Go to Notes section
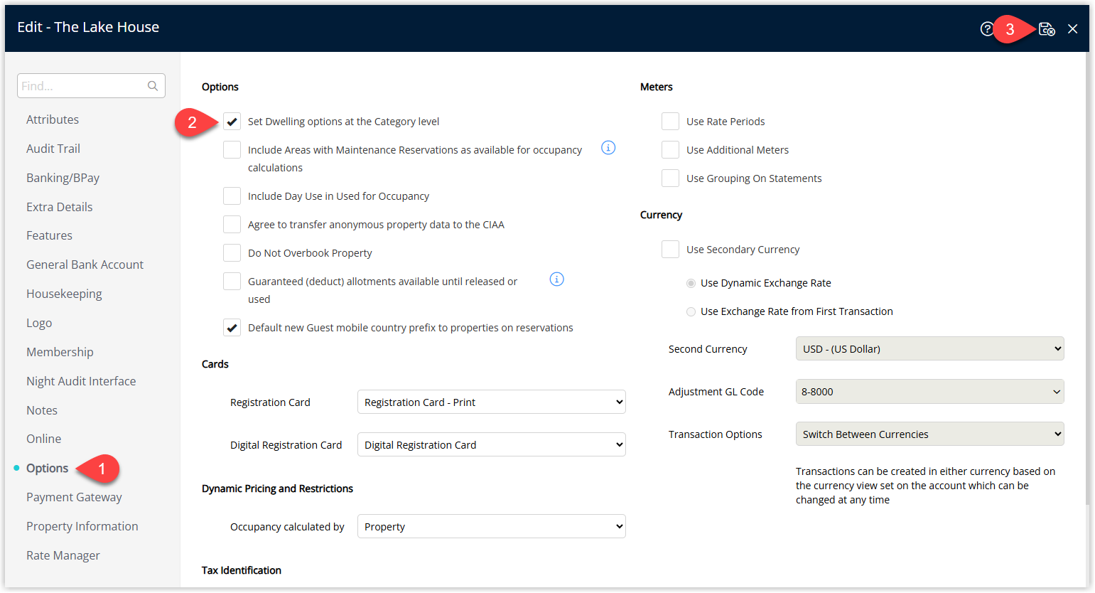This screenshot has width=1095, height=593. pos(42,410)
